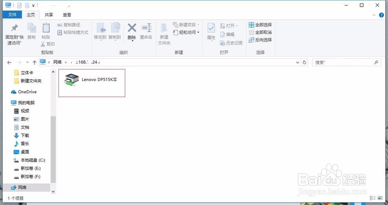This screenshot has height=205, width=388.
Task: Select OneDrive in navigation pane
Action: [24, 92]
